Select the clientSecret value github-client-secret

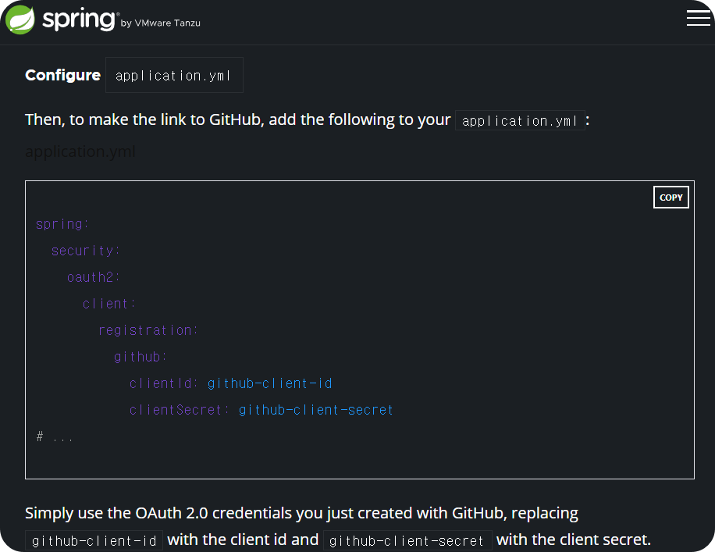point(316,410)
